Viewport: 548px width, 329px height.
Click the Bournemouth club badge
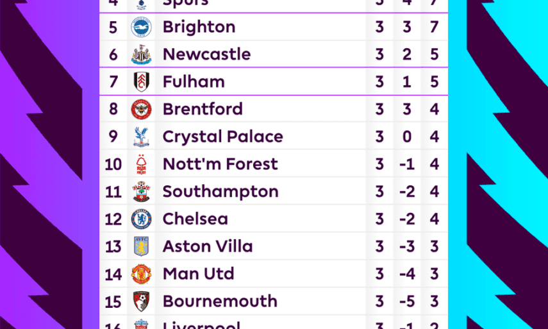[141, 301]
